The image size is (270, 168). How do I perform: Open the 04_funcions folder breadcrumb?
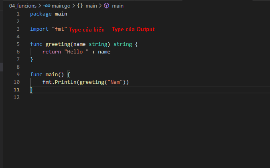pyautogui.click(x=23, y=6)
